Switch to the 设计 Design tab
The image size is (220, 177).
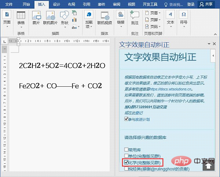(x=56, y=4)
